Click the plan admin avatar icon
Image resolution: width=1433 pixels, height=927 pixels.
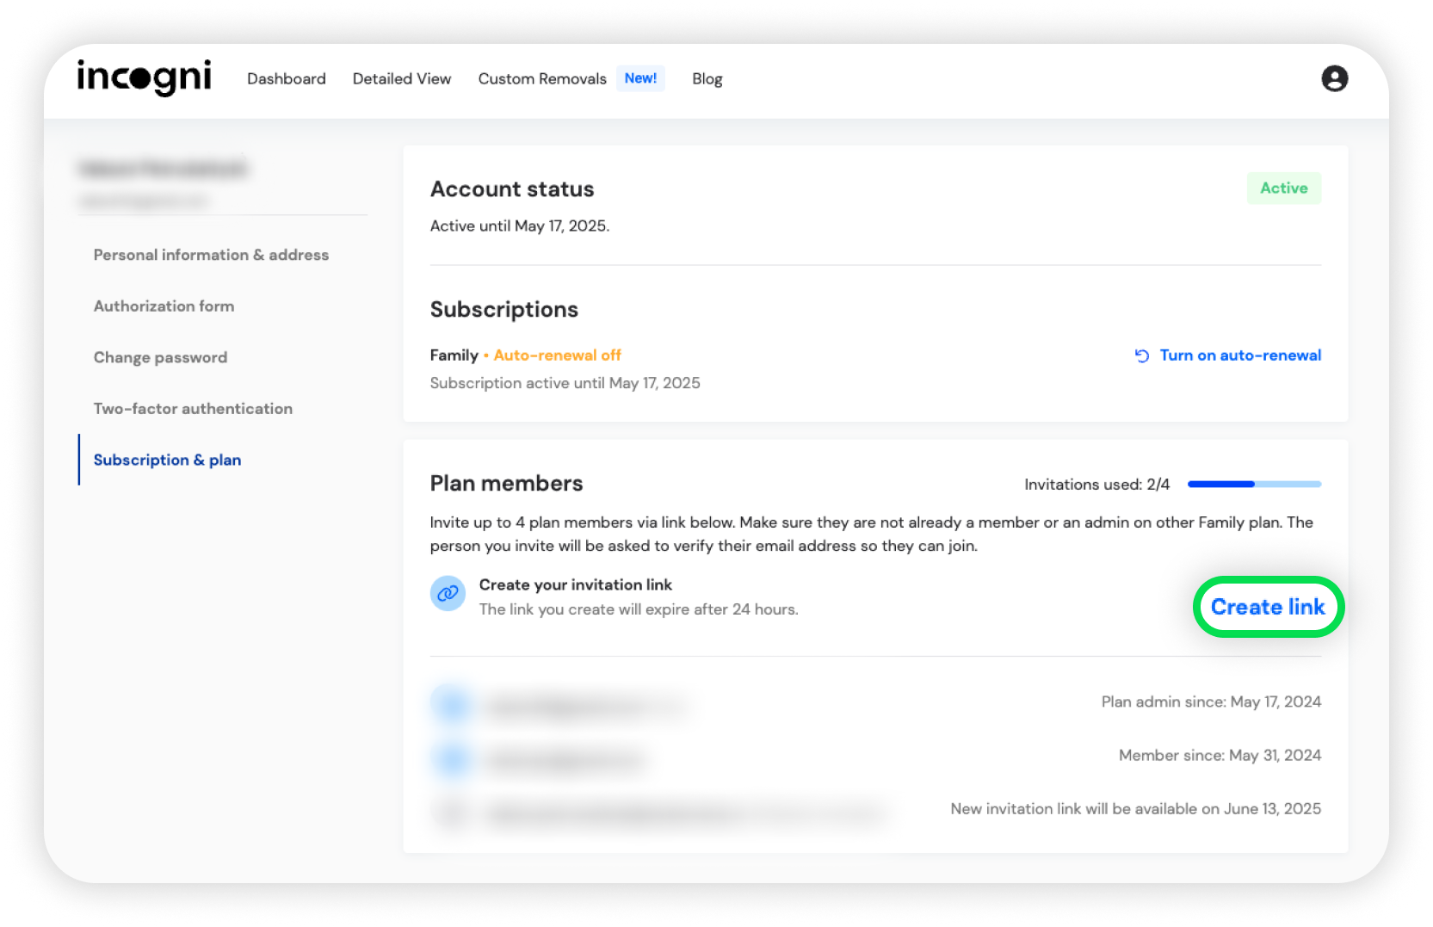coord(452,705)
